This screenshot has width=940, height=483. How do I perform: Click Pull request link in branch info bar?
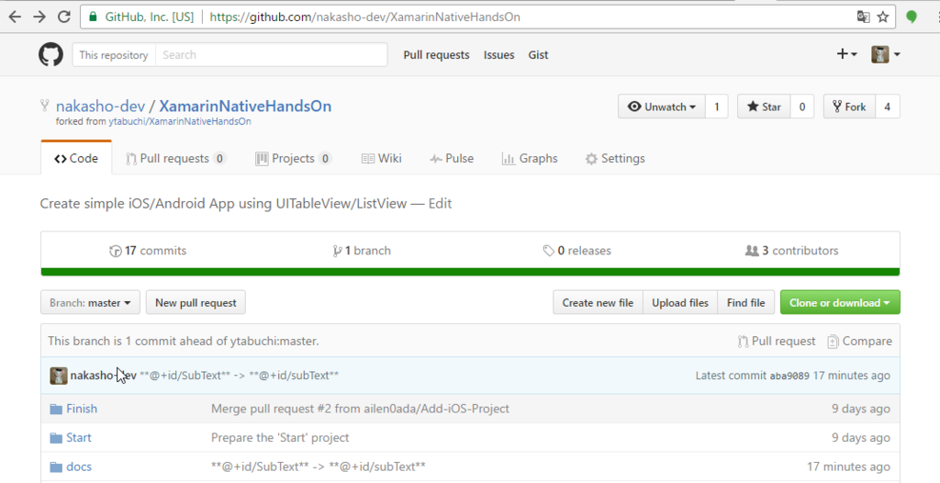click(x=777, y=341)
